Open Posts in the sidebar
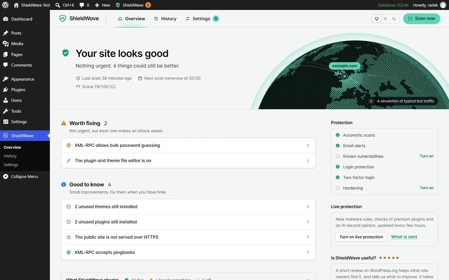This screenshot has height=280, width=449. [25, 33]
